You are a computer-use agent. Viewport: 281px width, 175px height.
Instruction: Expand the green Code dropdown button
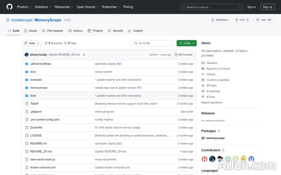pos(187,43)
